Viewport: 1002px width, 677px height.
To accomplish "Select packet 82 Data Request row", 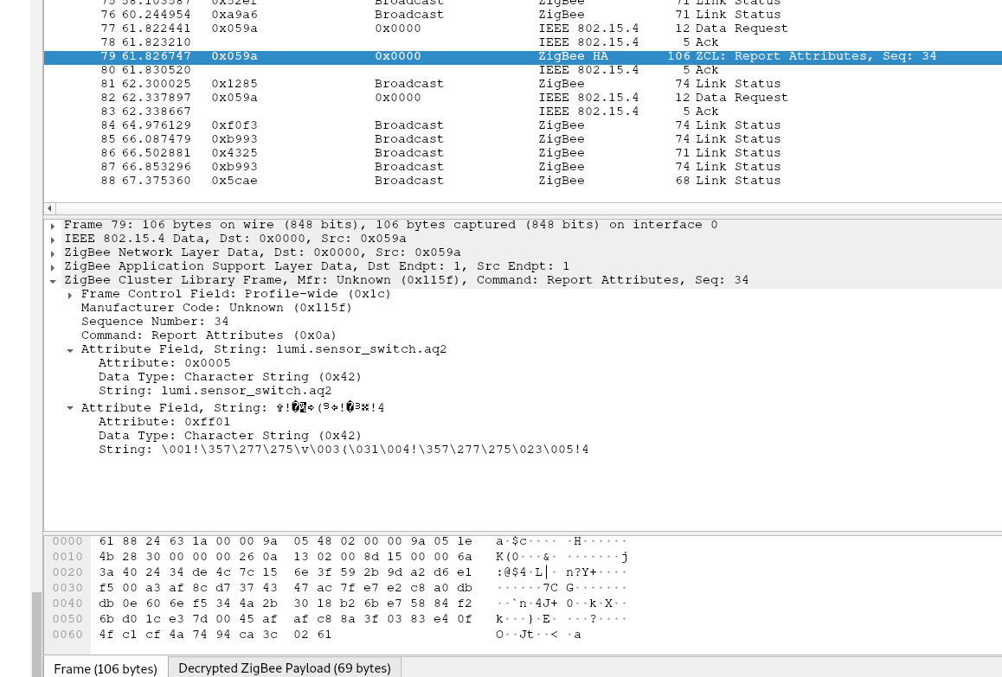I will coord(523,98).
